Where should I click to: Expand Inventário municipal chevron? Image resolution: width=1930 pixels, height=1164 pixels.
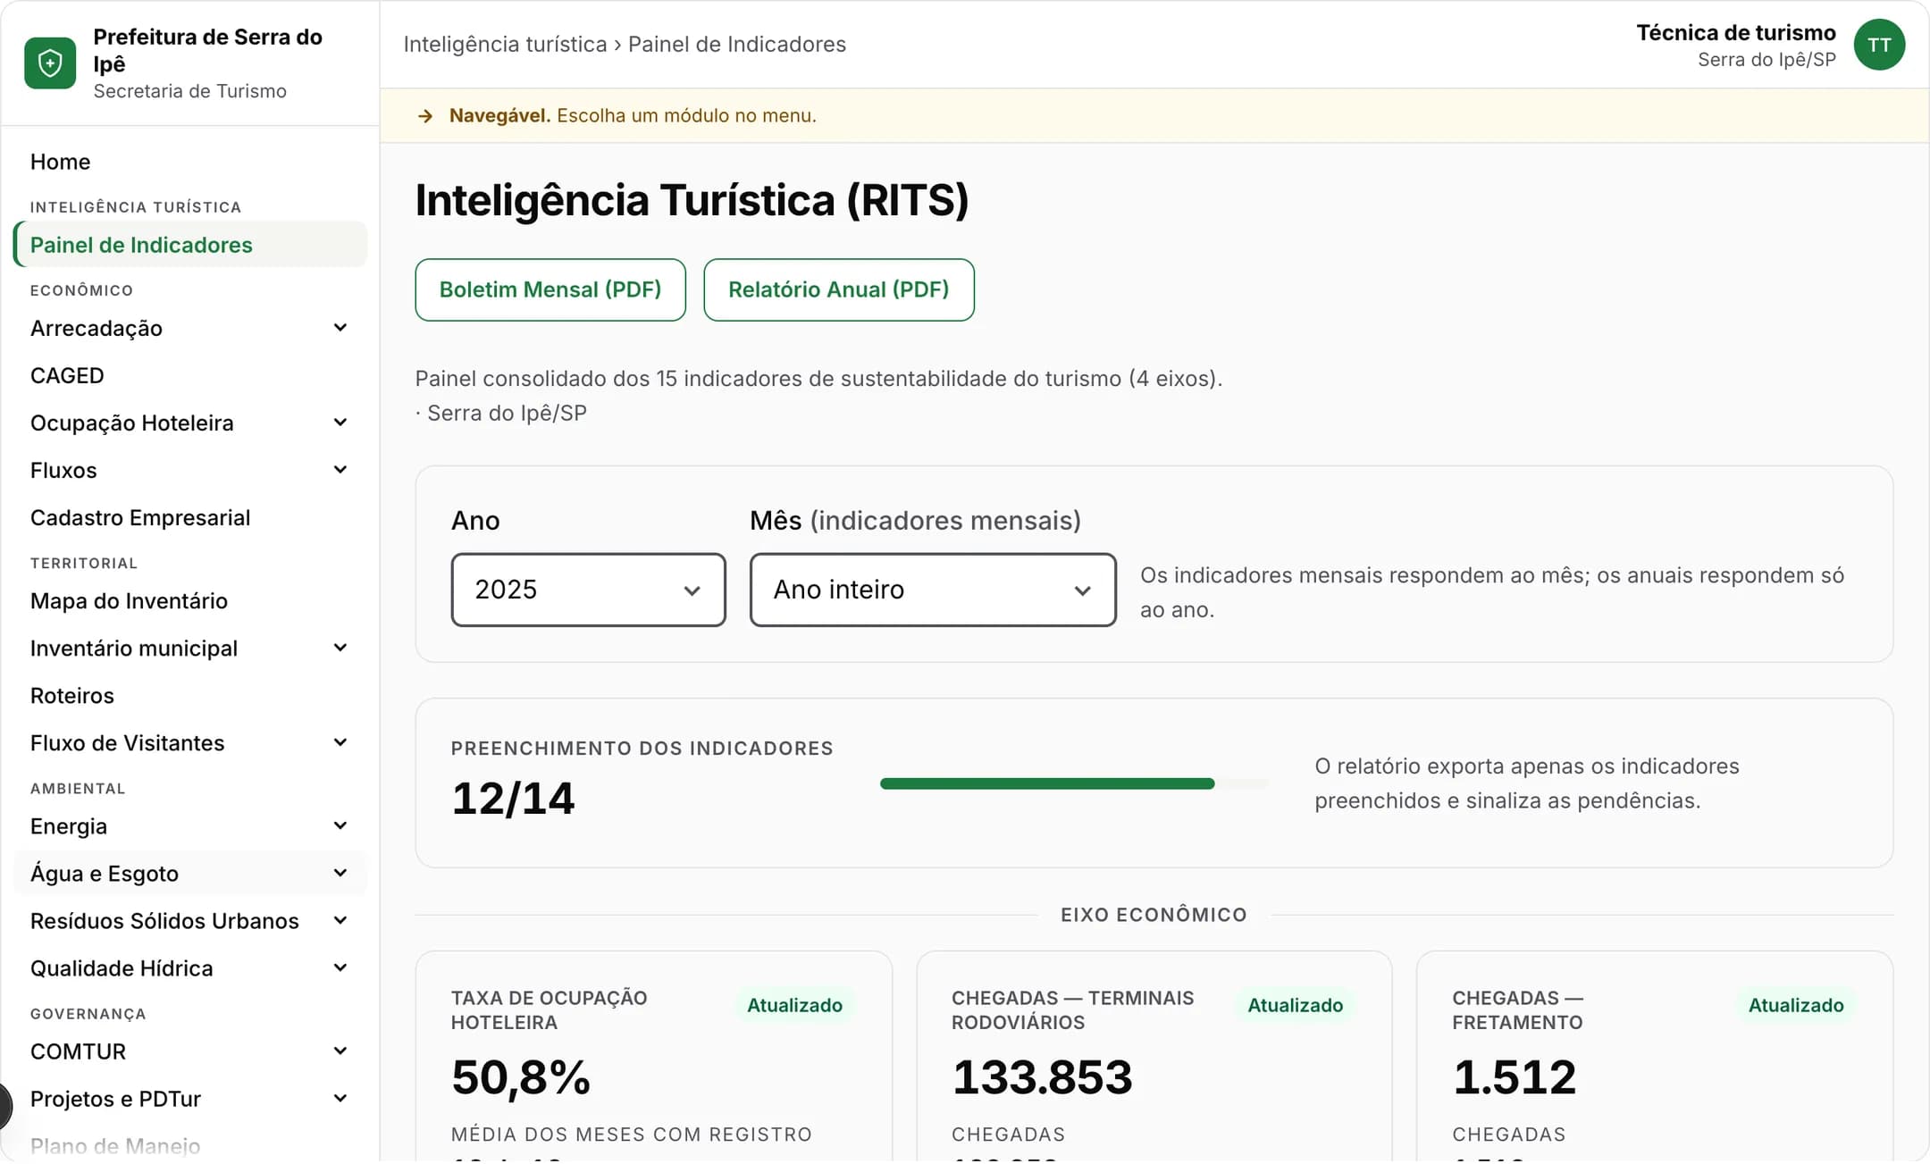point(340,648)
